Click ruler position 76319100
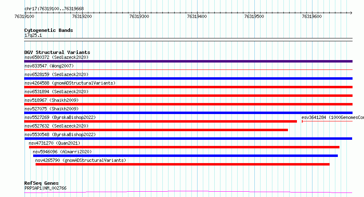The width and height of the screenshot is (364, 197). click(25, 16)
